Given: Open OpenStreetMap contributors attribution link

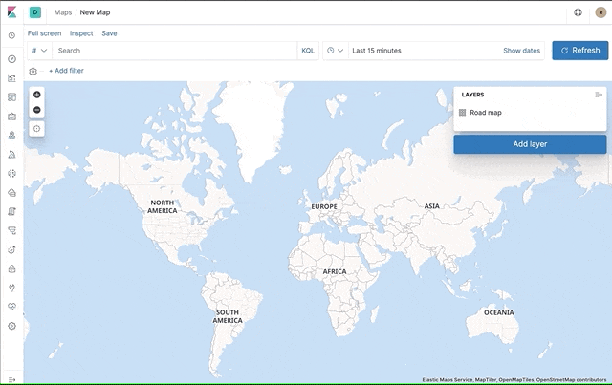Looking at the screenshot, I should (572, 380).
